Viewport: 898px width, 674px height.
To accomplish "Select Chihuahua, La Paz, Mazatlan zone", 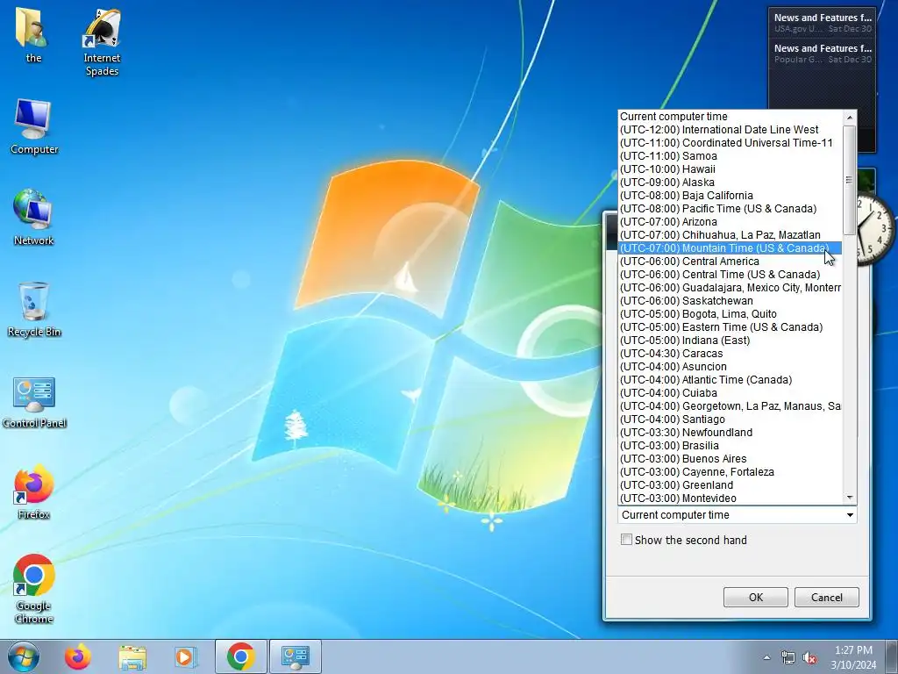I will [x=731, y=235].
